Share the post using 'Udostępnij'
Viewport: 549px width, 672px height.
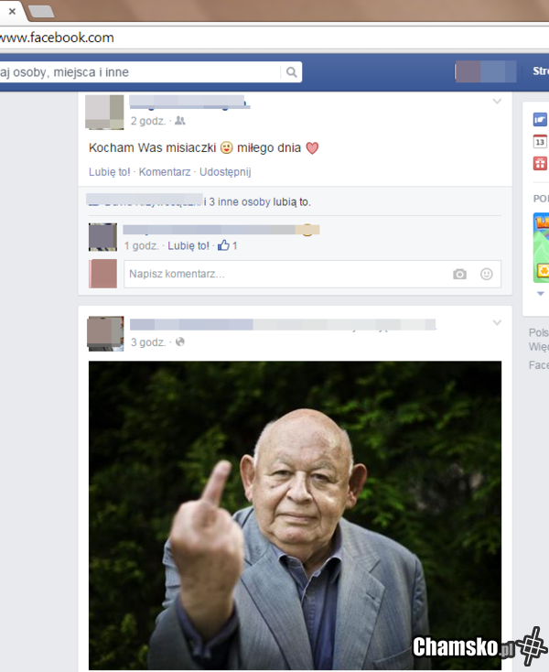224,172
